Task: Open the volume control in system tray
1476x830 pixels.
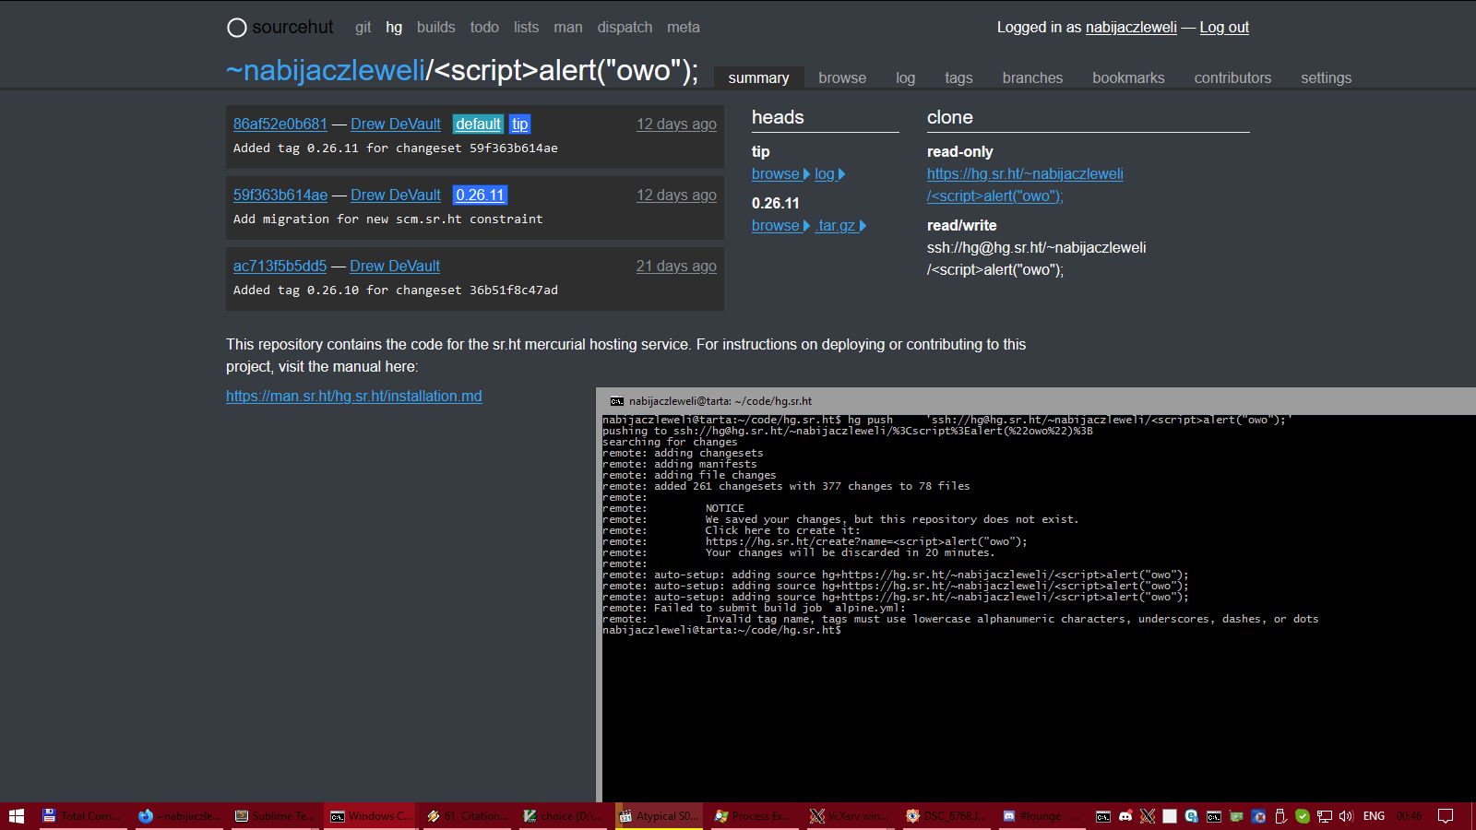Action: tap(1346, 816)
